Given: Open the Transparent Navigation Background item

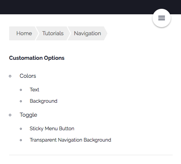Looking at the screenshot, I should (71, 140).
